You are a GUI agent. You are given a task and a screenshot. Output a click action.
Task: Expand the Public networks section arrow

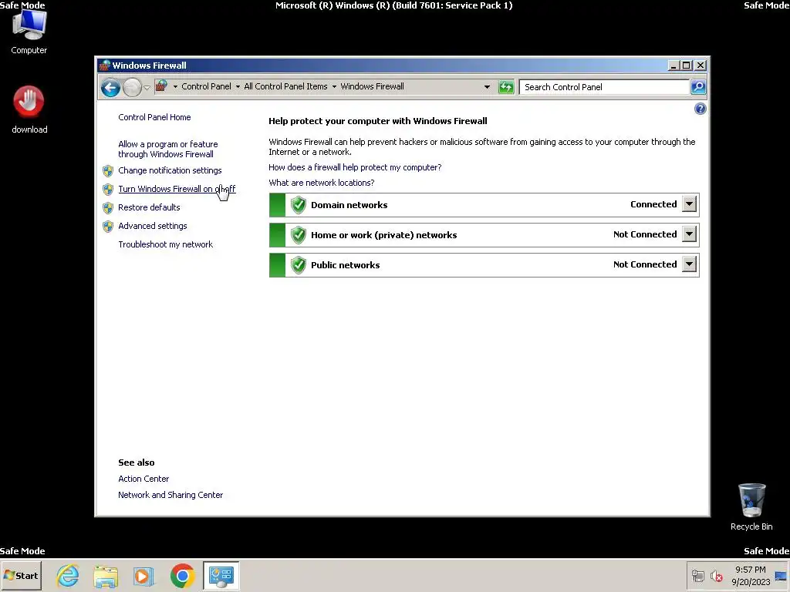point(689,264)
